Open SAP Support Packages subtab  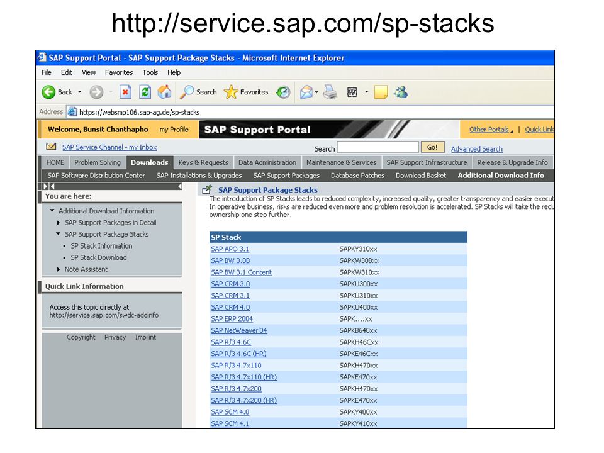(286, 176)
